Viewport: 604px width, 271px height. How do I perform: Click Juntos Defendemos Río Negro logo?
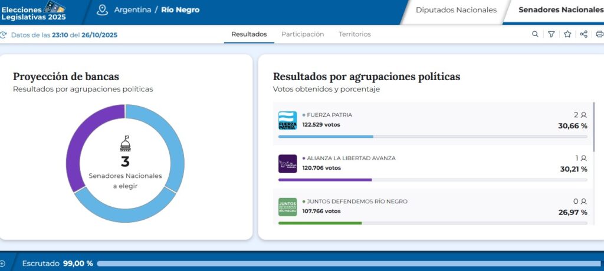pyautogui.click(x=287, y=207)
